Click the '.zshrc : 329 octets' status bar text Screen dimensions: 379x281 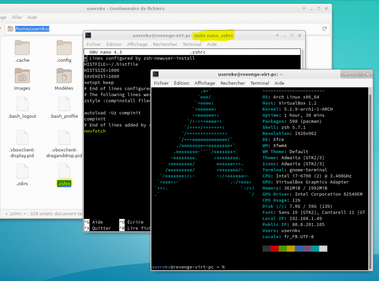tap(44, 214)
